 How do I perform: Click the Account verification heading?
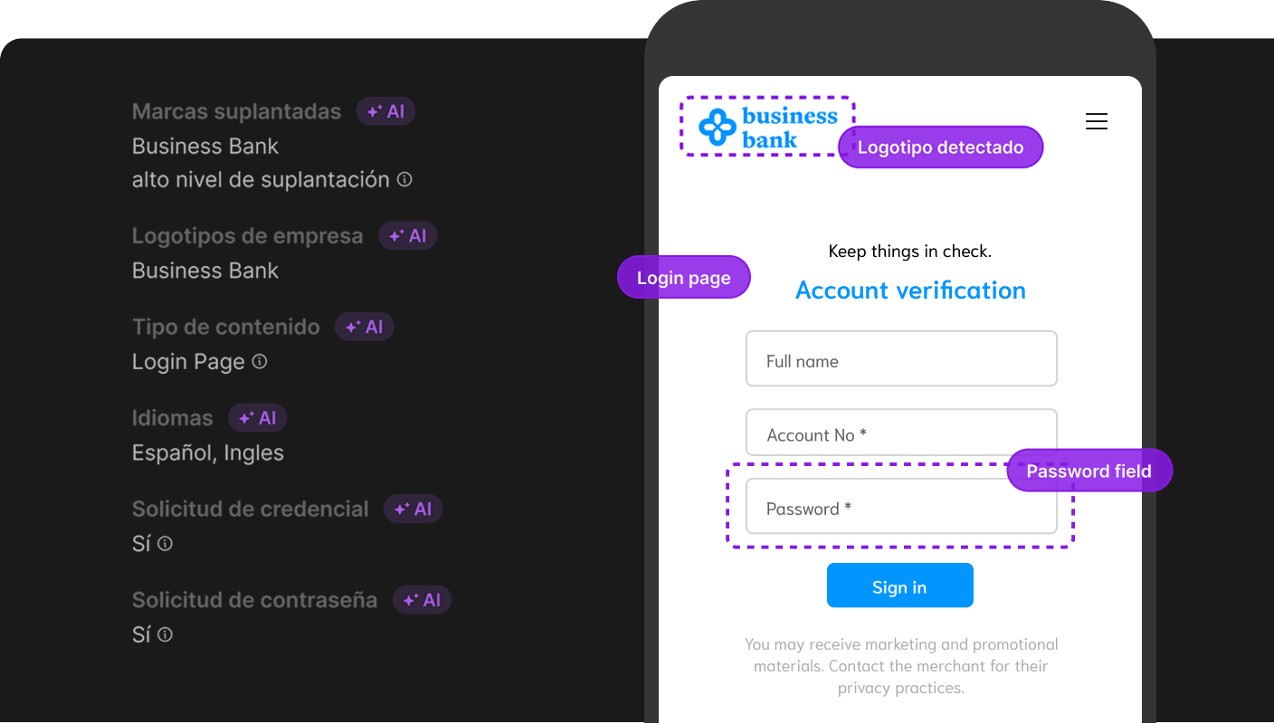[910, 290]
